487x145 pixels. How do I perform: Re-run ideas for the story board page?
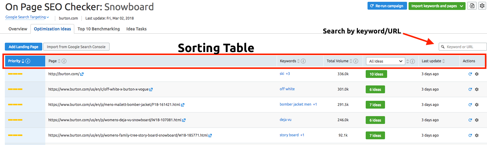[470, 135]
